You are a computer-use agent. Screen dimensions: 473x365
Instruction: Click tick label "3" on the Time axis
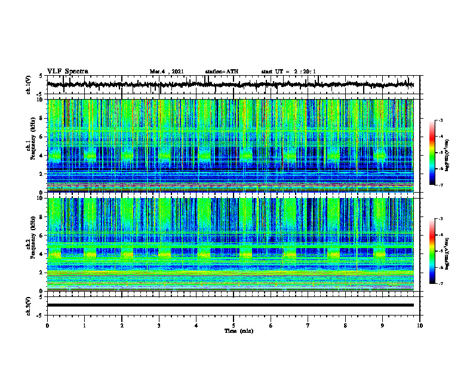pos(159,326)
